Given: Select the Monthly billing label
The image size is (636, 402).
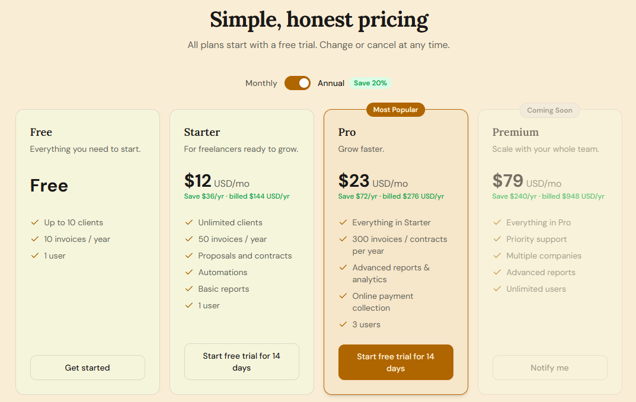Looking at the screenshot, I should pyautogui.click(x=261, y=83).
